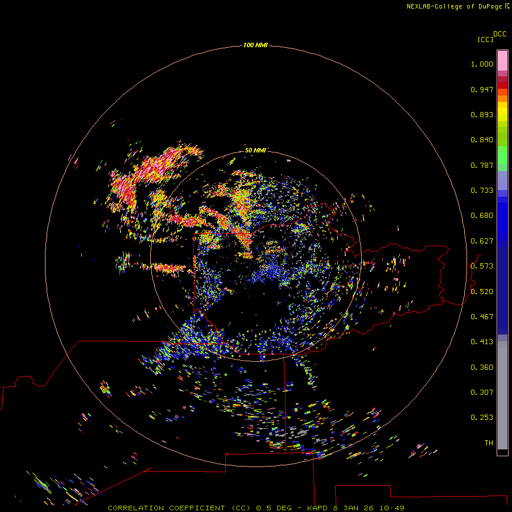Click the 8 JAN 26 date in caption
This screenshot has width=512, height=512.
(x=353, y=508)
